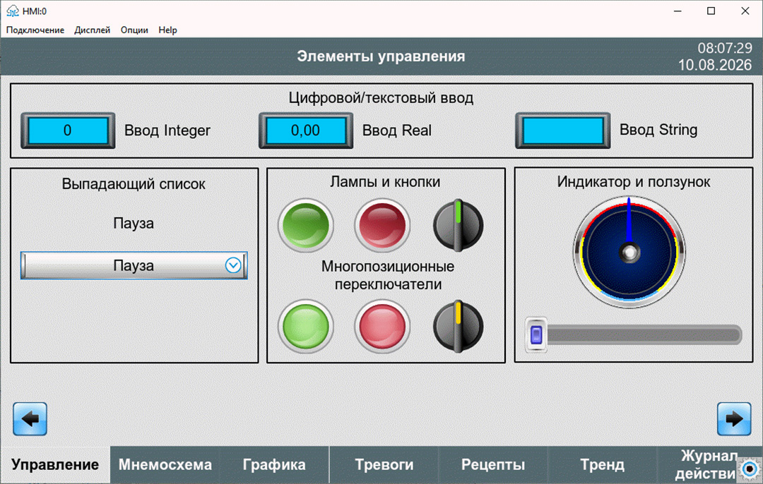Click the gear icon in bottom corner
This screenshot has height=484, width=763.
coord(750,469)
